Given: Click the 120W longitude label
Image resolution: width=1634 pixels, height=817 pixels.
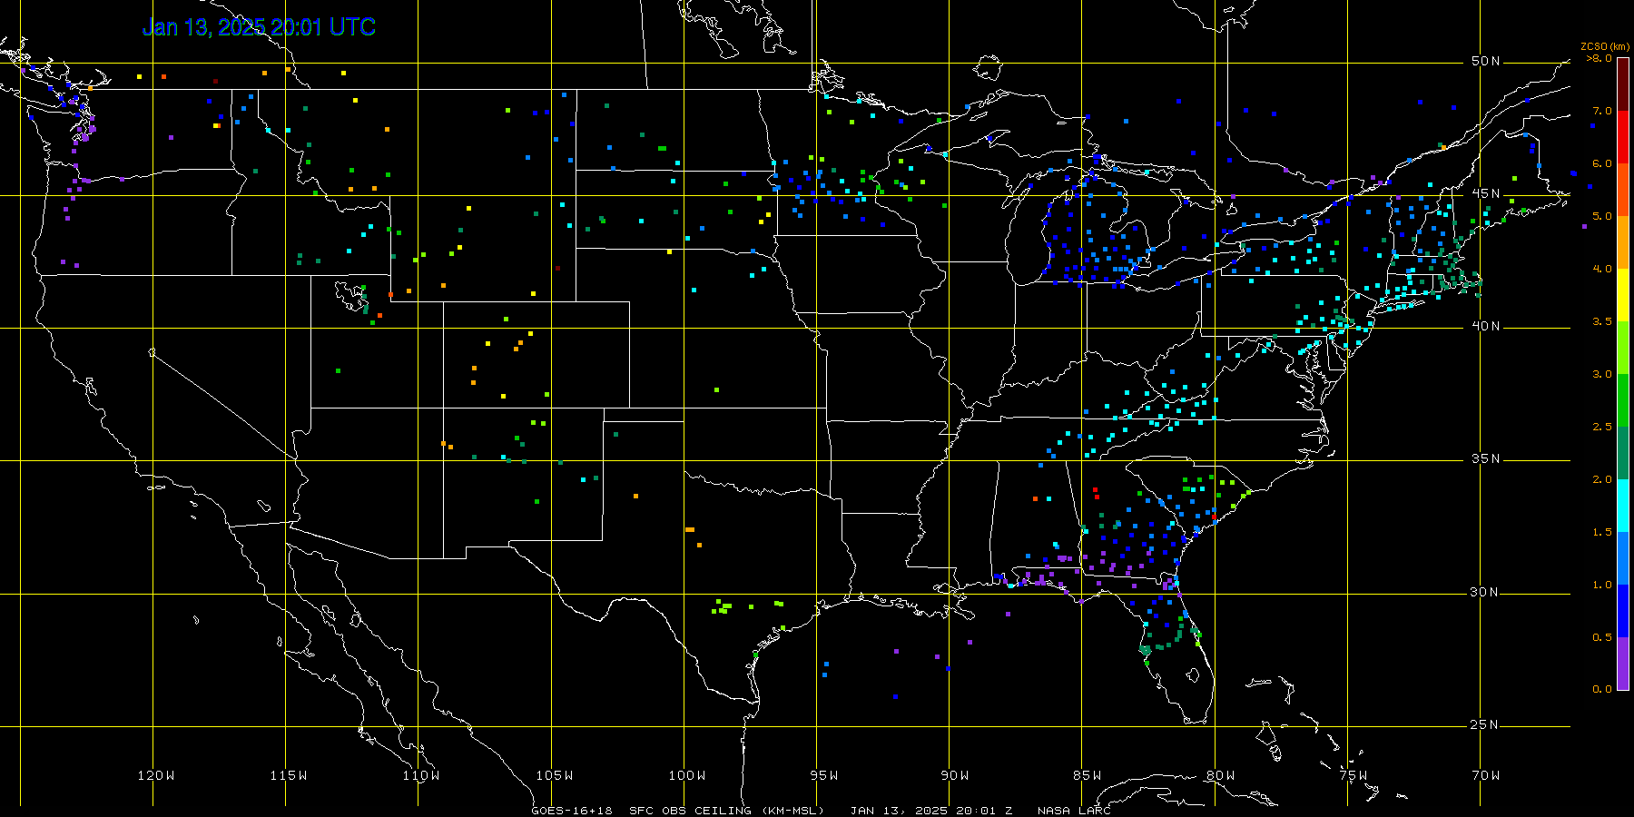Looking at the screenshot, I should (156, 775).
